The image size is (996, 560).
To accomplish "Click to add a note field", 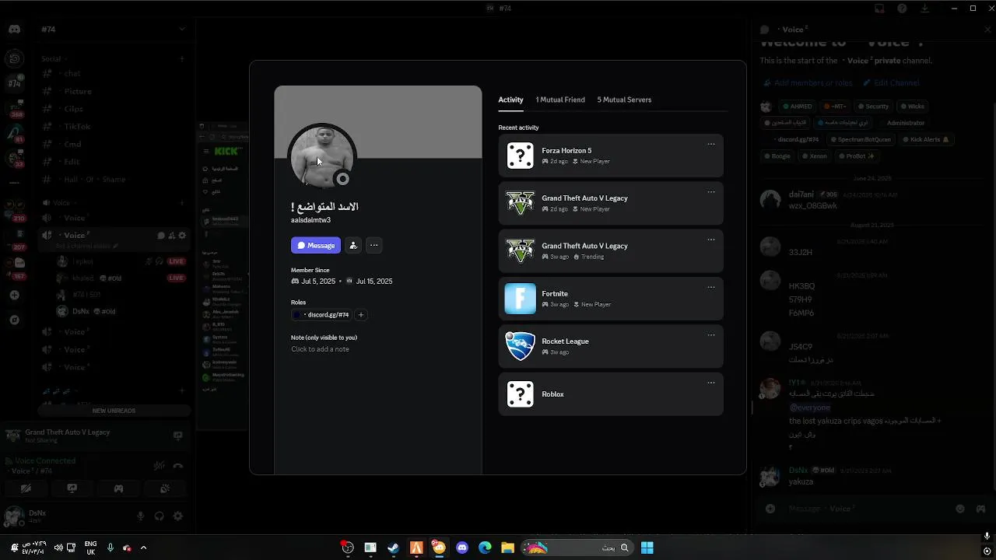I will 320,349.
